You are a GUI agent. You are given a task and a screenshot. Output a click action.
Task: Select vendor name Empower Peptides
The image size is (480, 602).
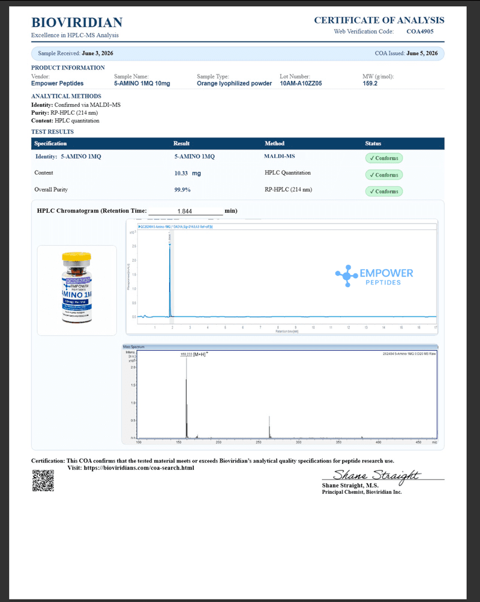pos(57,84)
